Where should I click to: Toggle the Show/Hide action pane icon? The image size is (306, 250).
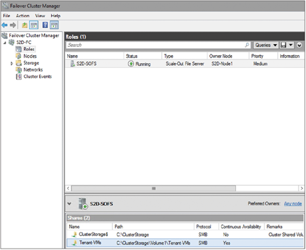(54, 25)
